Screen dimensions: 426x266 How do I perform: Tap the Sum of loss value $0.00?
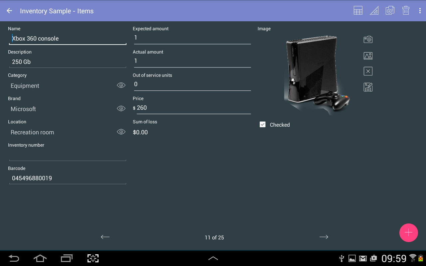pos(140,132)
